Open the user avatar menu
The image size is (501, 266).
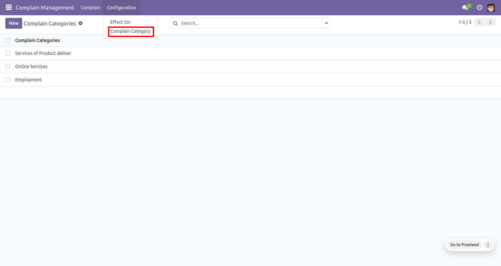tap(491, 7)
